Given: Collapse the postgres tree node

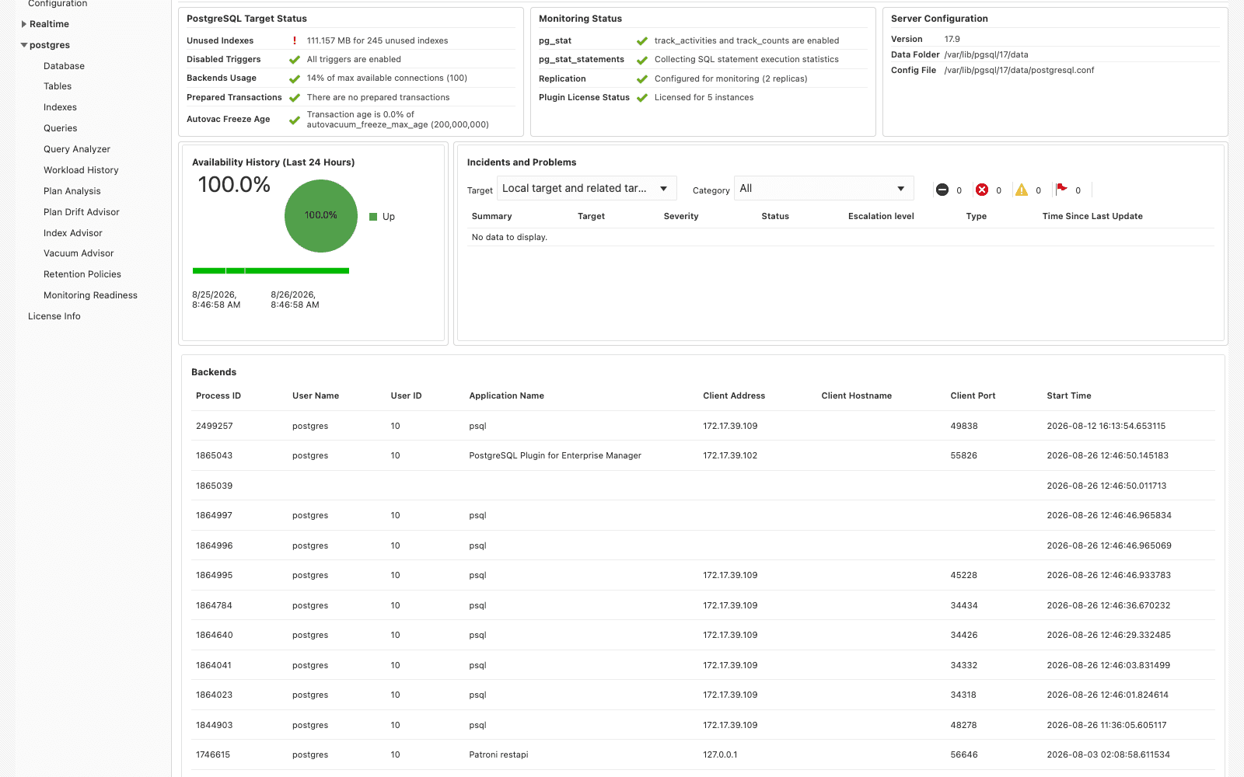Looking at the screenshot, I should pyautogui.click(x=24, y=45).
